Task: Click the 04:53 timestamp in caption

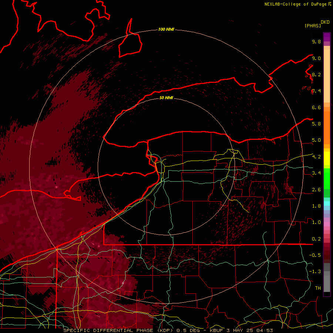Action: [x=265, y=330]
